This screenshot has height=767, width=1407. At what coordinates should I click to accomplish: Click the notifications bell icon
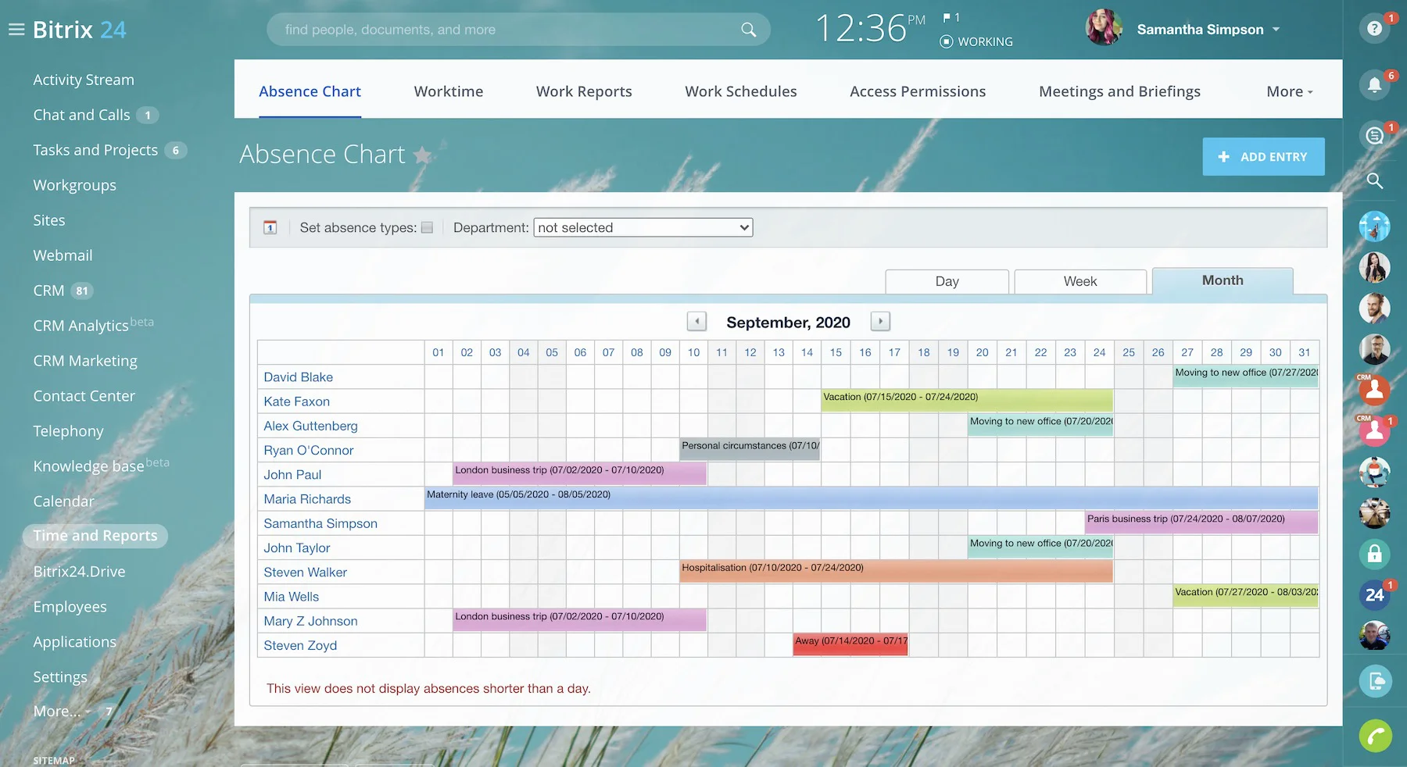(x=1374, y=84)
